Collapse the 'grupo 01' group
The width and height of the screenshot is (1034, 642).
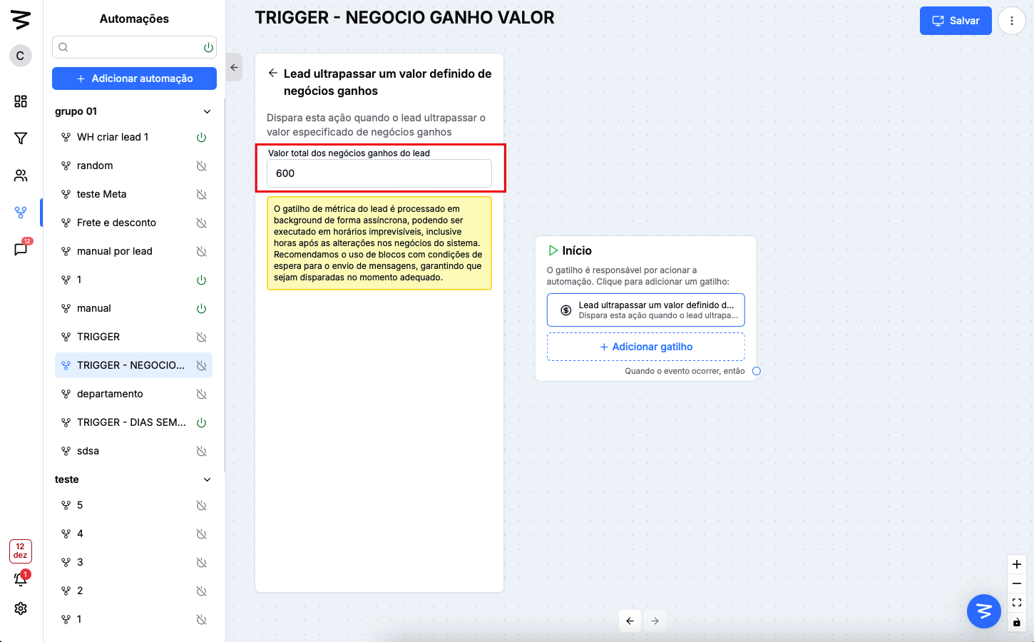point(207,111)
